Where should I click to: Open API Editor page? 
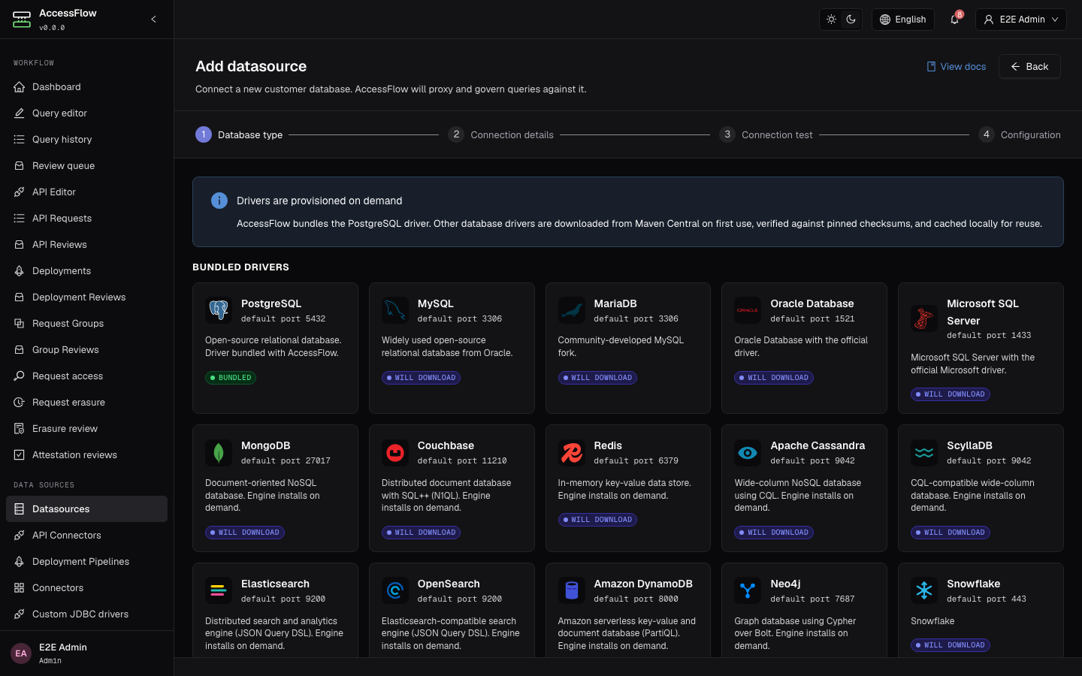click(x=86, y=192)
